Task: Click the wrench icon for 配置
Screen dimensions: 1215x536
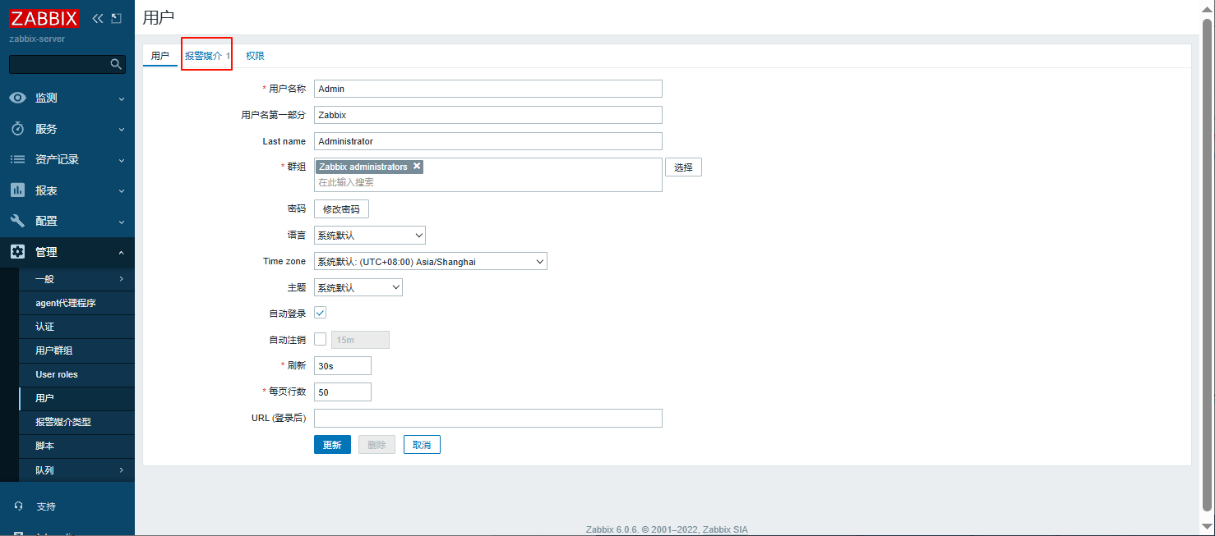Action: coord(17,221)
